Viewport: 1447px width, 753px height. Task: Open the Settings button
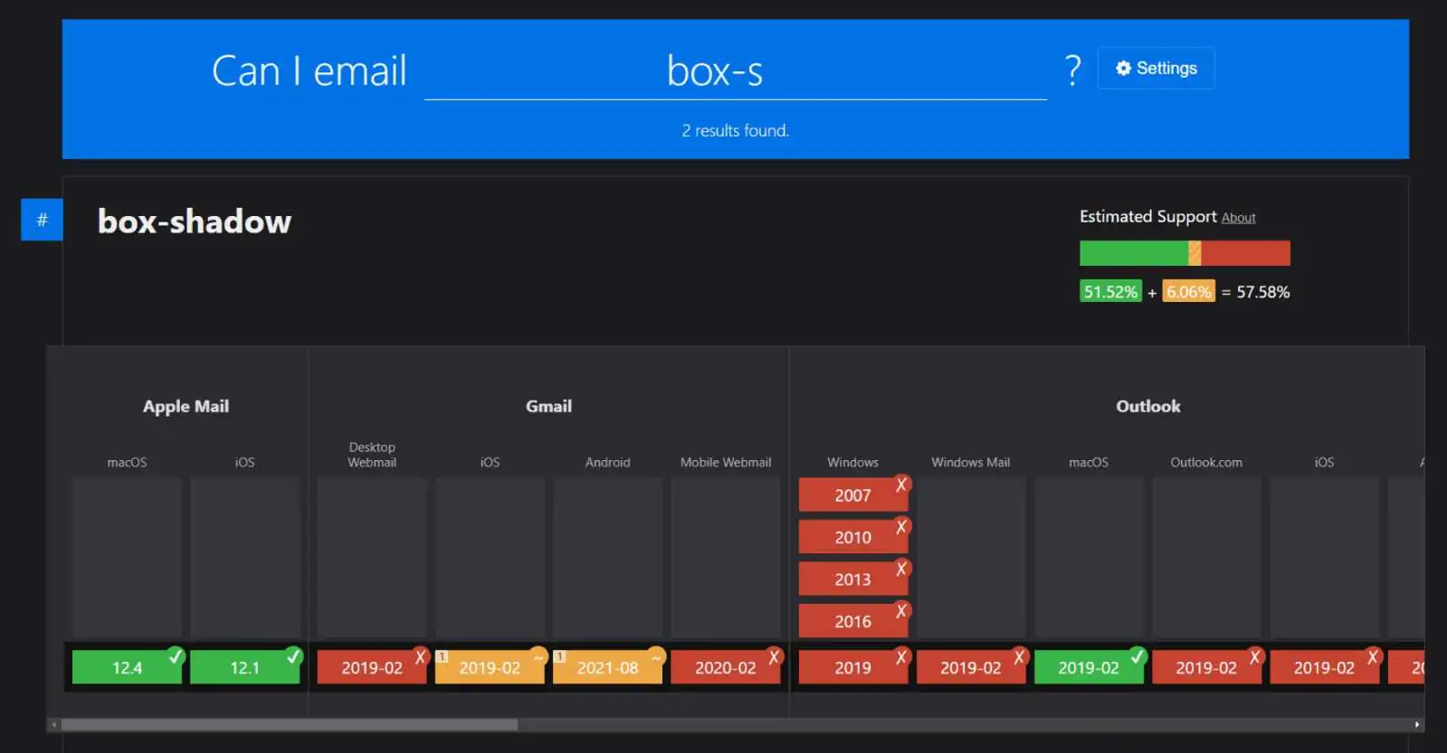tap(1156, 69)
